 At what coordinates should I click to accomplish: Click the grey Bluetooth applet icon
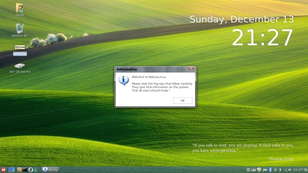point(280,170)
